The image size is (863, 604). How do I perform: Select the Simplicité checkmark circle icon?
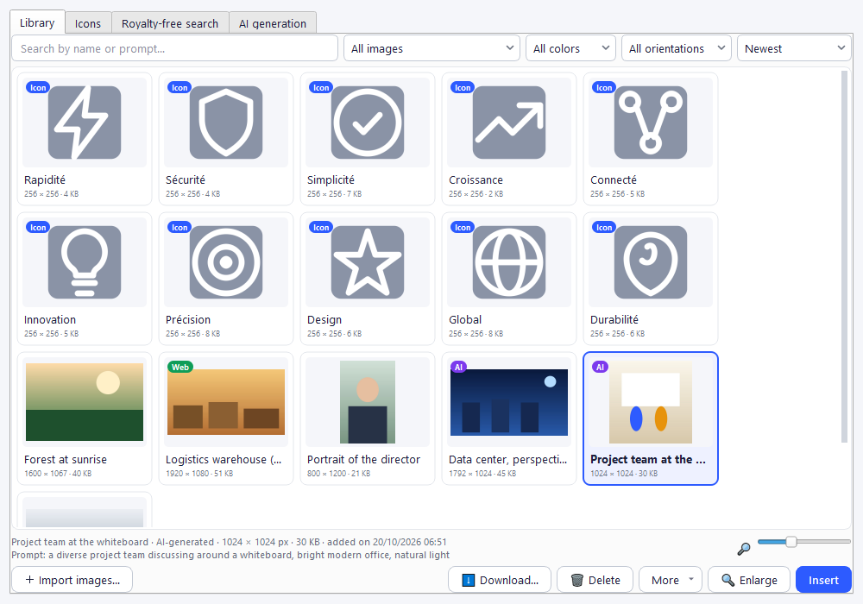coord(367,123)
